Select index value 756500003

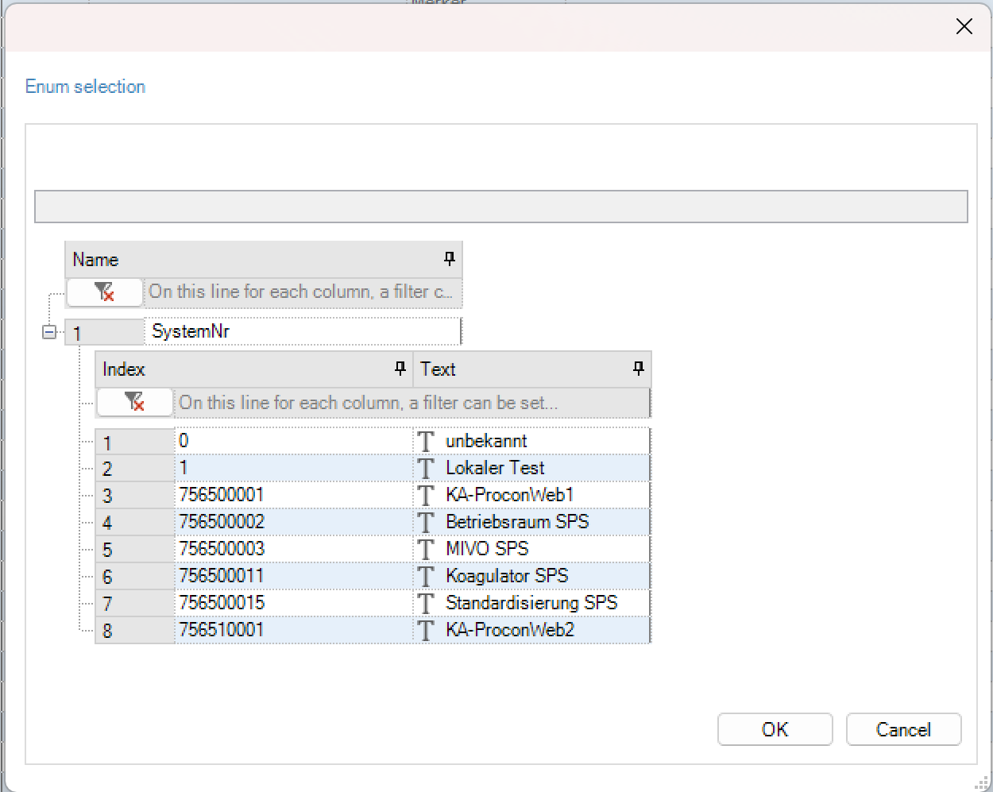(293, 549)
